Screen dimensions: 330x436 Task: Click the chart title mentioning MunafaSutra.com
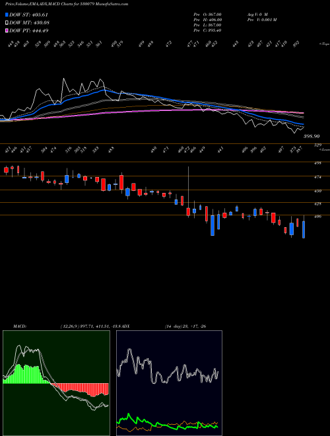67,4
